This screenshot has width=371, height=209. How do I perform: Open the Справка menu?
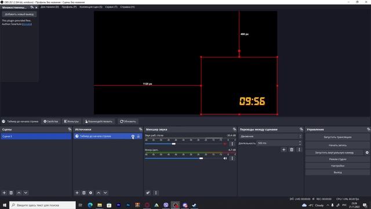[x=128, y=7]
